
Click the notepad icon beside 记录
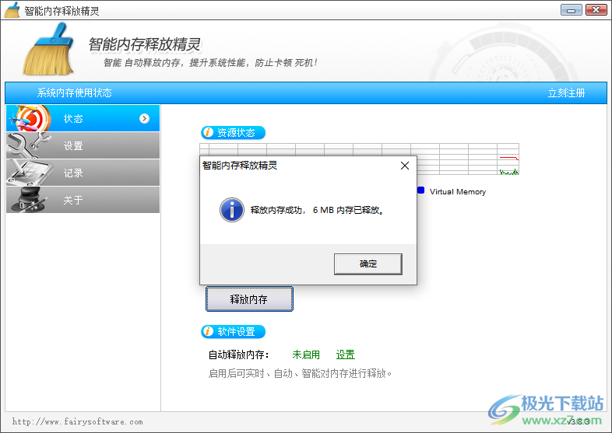coord(28,173)
